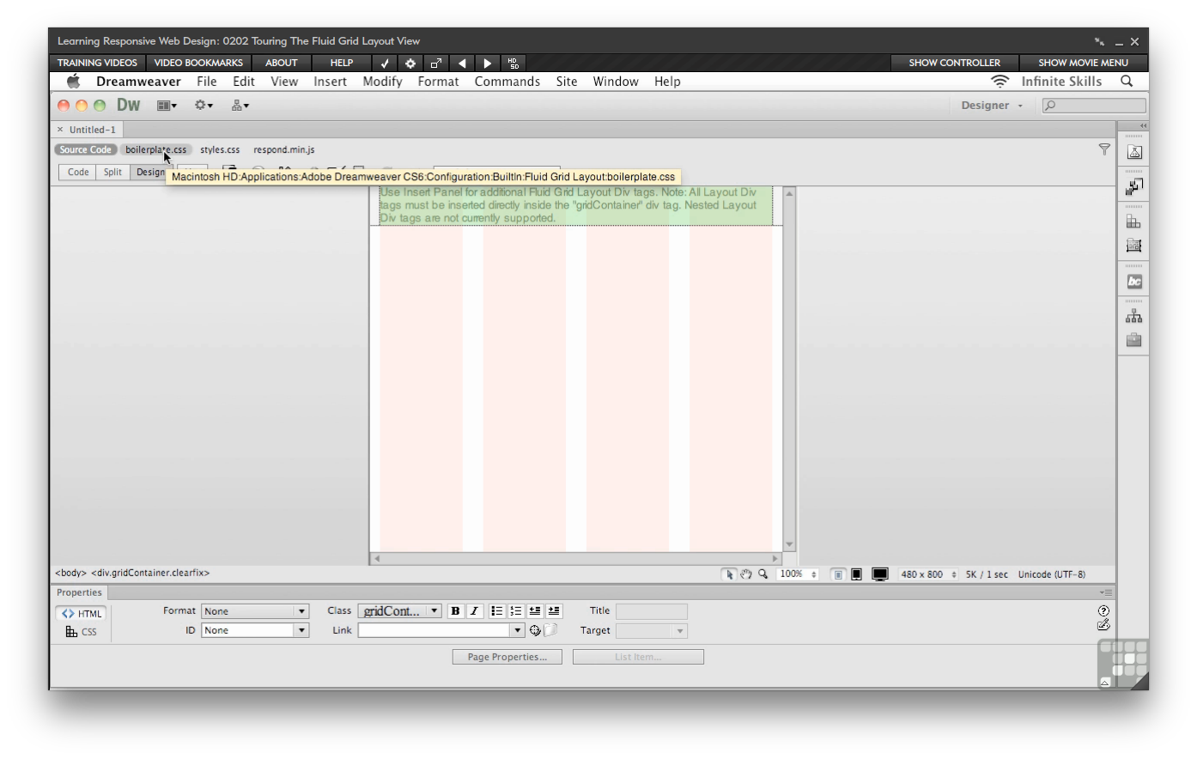Click the text outdent (blockquote remove) button
The height and width of the screenshot is (759, 1197).
pyautogui.click(x=535, y=611)
